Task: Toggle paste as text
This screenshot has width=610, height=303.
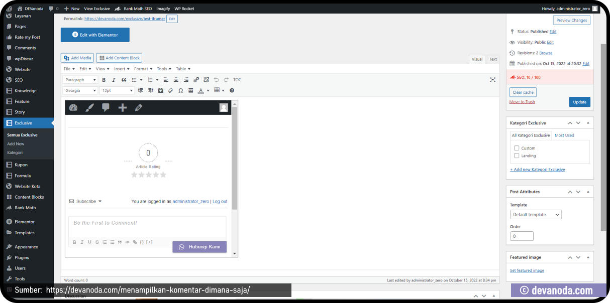Action: [160, 90]
